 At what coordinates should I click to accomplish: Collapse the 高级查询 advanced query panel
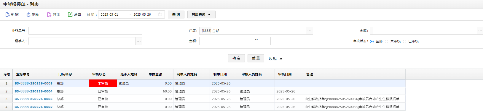pyautogui.click(x=201, y=14)
